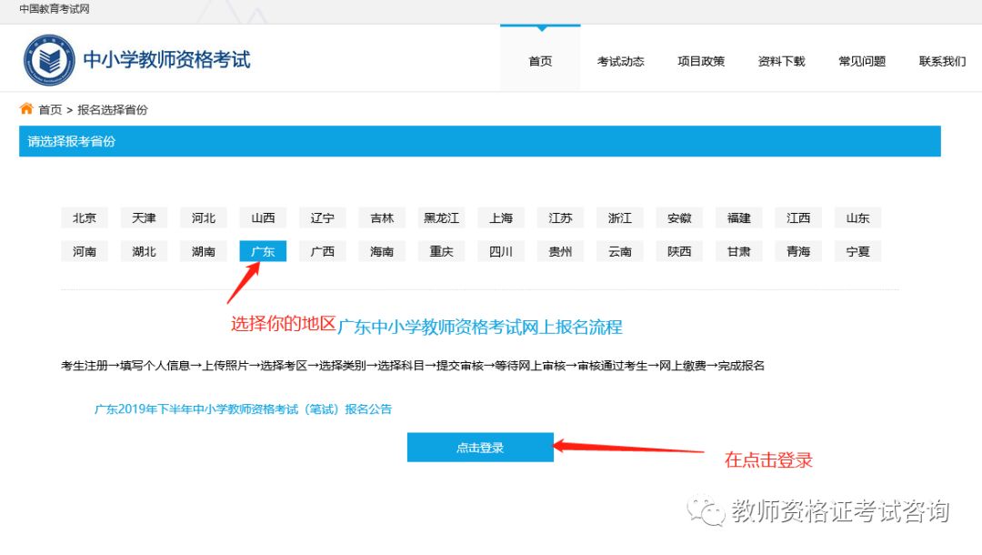Click the home icon in the breadcrumb
Viewport: 982px width, 555px height.
25,107
